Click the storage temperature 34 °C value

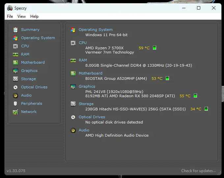(196, 109)
